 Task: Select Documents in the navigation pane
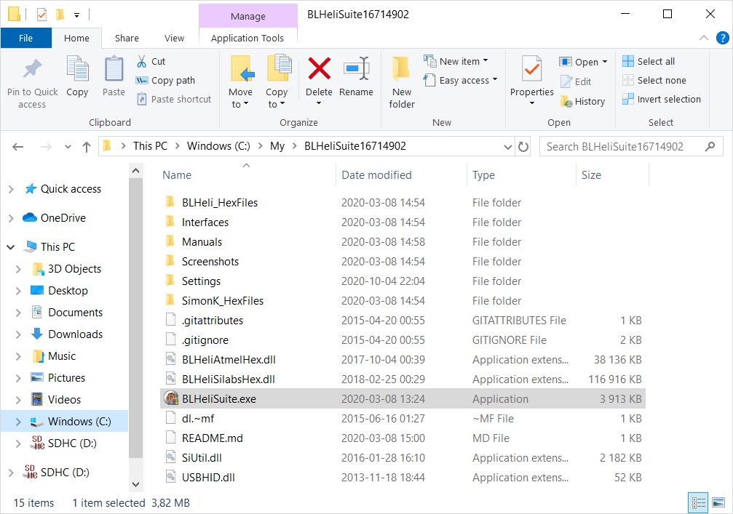pyautogui.click(x=75, y=313)
